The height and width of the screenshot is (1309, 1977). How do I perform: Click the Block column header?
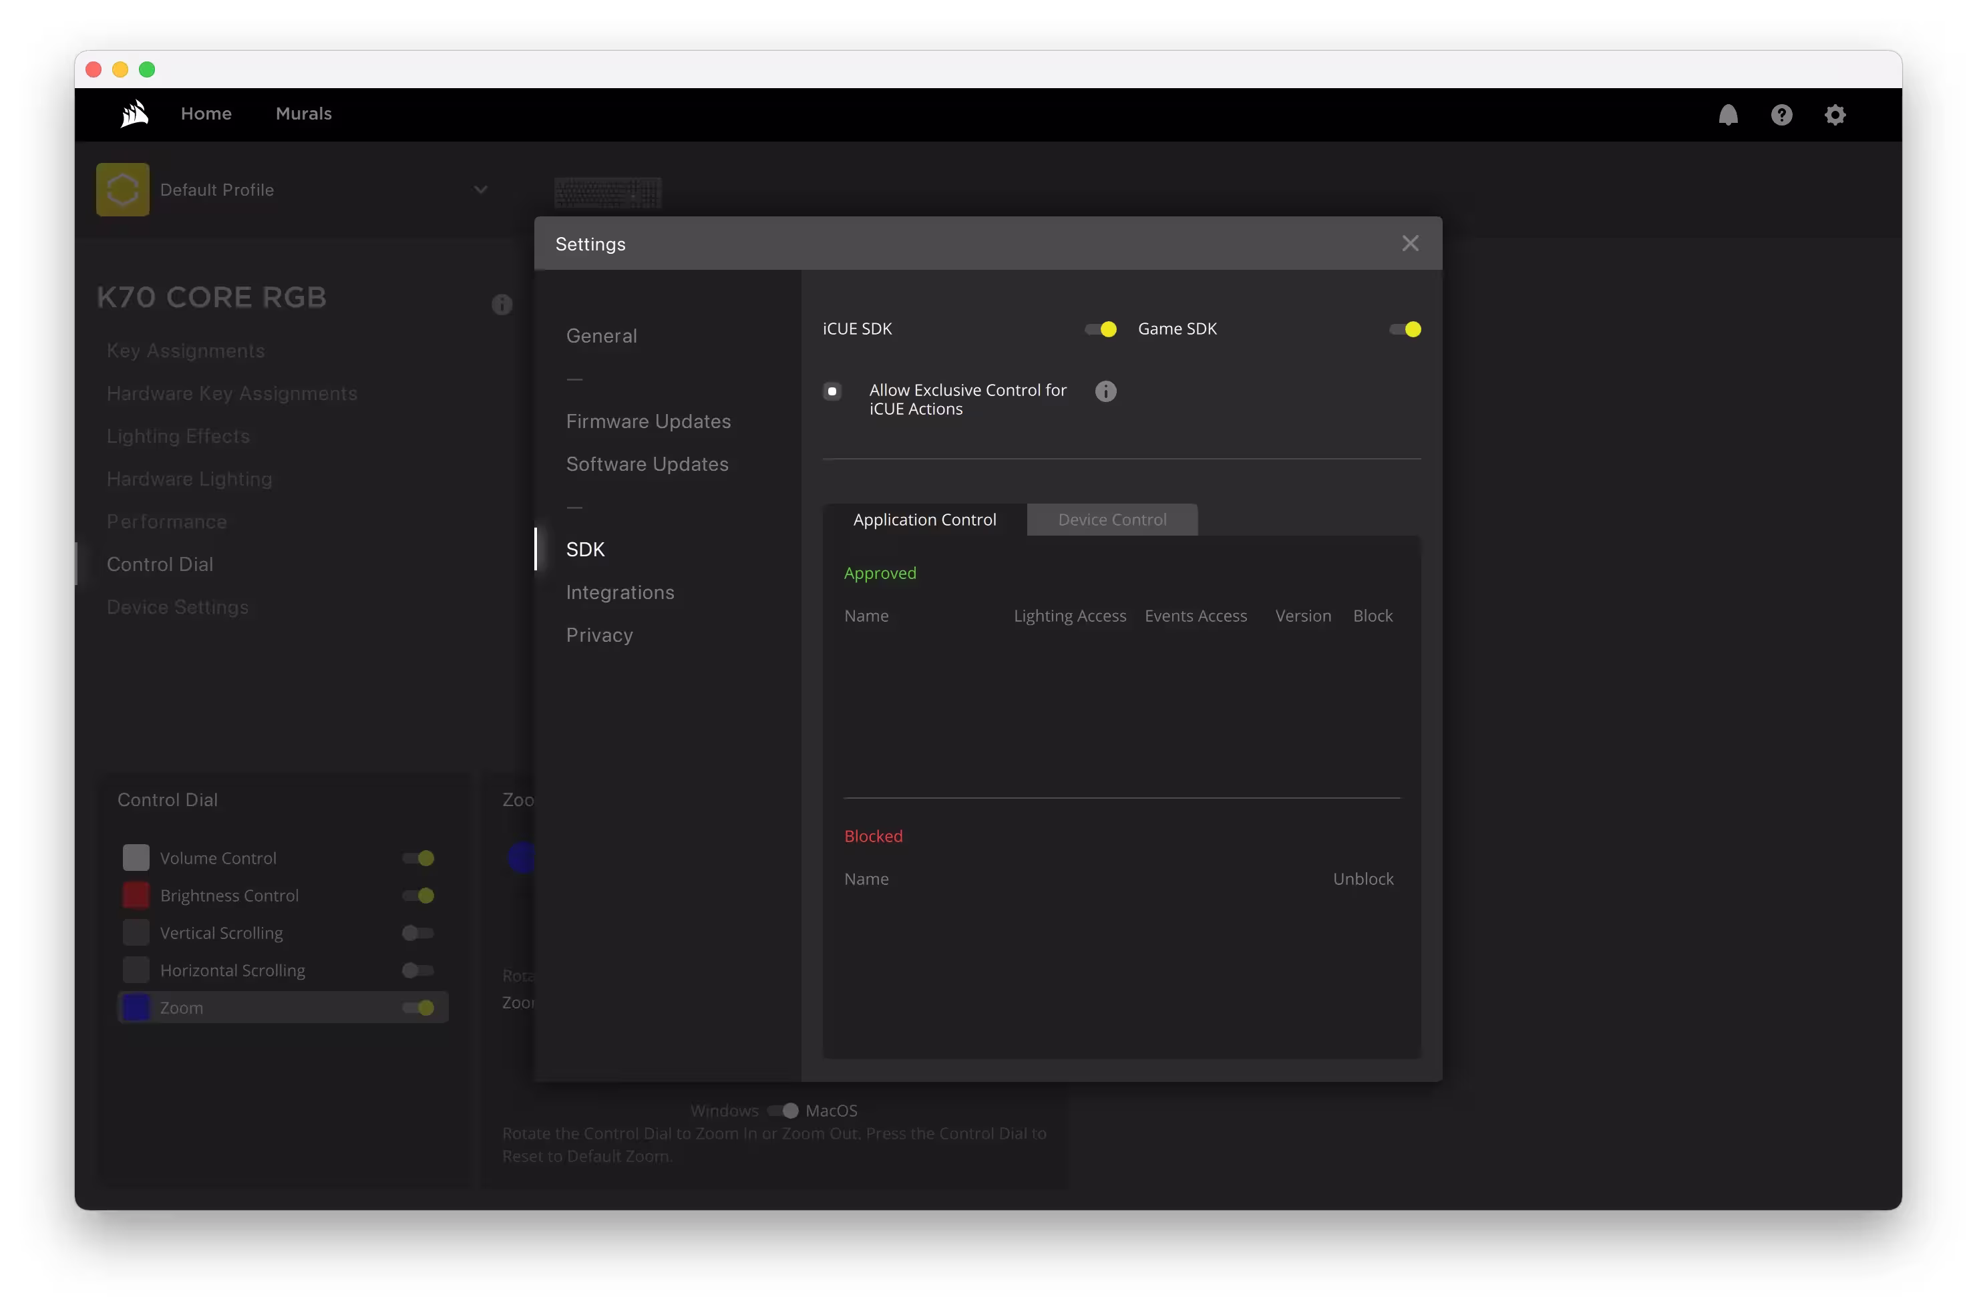click(x=1373, y=615)
